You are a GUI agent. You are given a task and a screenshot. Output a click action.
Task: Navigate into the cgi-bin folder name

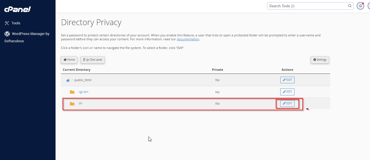point(83,92)
